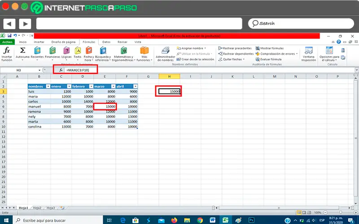Click the zoom out minus button
This screenshot has width=359, height=224.
pyautogui.click(x=325, y=212)
